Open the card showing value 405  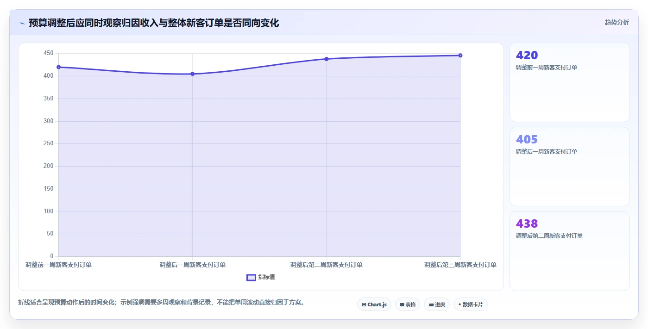570,167
